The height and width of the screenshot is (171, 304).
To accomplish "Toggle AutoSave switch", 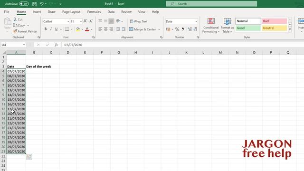I will pos(24,4).
